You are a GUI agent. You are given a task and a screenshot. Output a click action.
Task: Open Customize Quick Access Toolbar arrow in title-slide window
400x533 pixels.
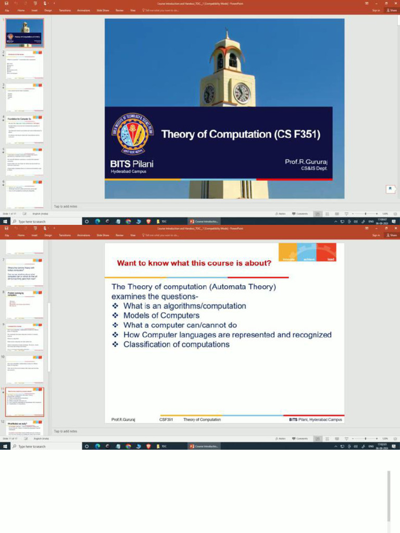click(x=54, y=4)
